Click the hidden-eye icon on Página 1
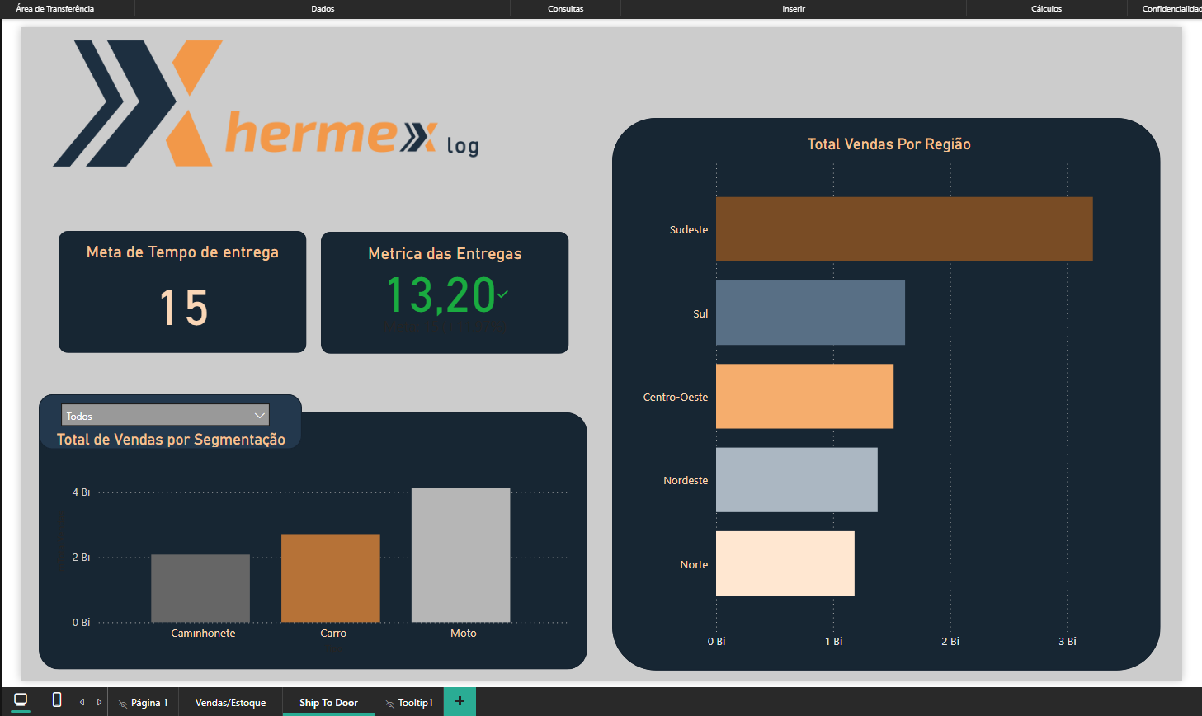The height and width of the screenshot is (716, 1202). click(x=123, y=704)
